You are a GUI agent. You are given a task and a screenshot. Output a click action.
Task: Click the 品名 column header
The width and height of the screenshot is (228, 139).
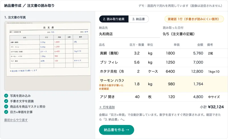coord(102,45)
